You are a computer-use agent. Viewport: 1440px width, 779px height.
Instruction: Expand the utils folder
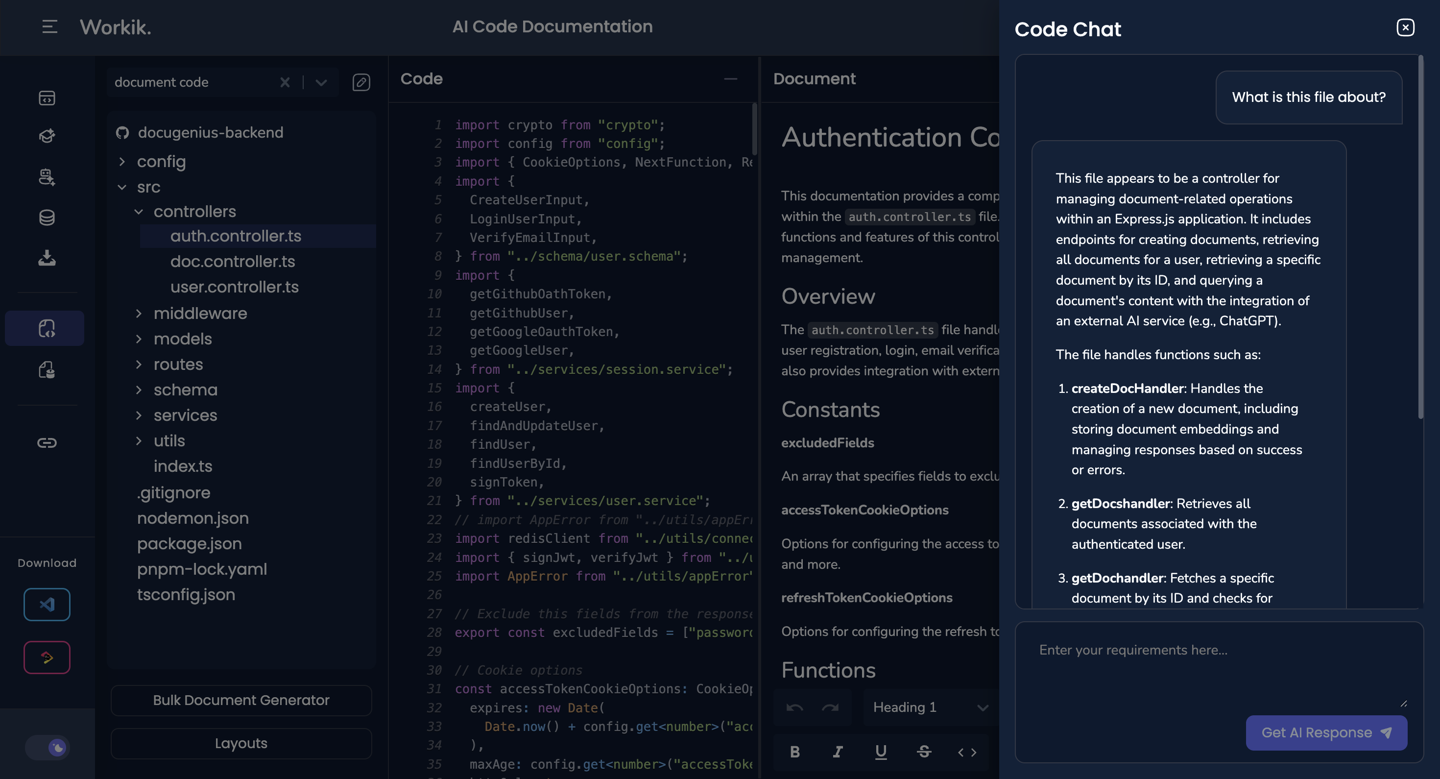click(x=139, y=440)
